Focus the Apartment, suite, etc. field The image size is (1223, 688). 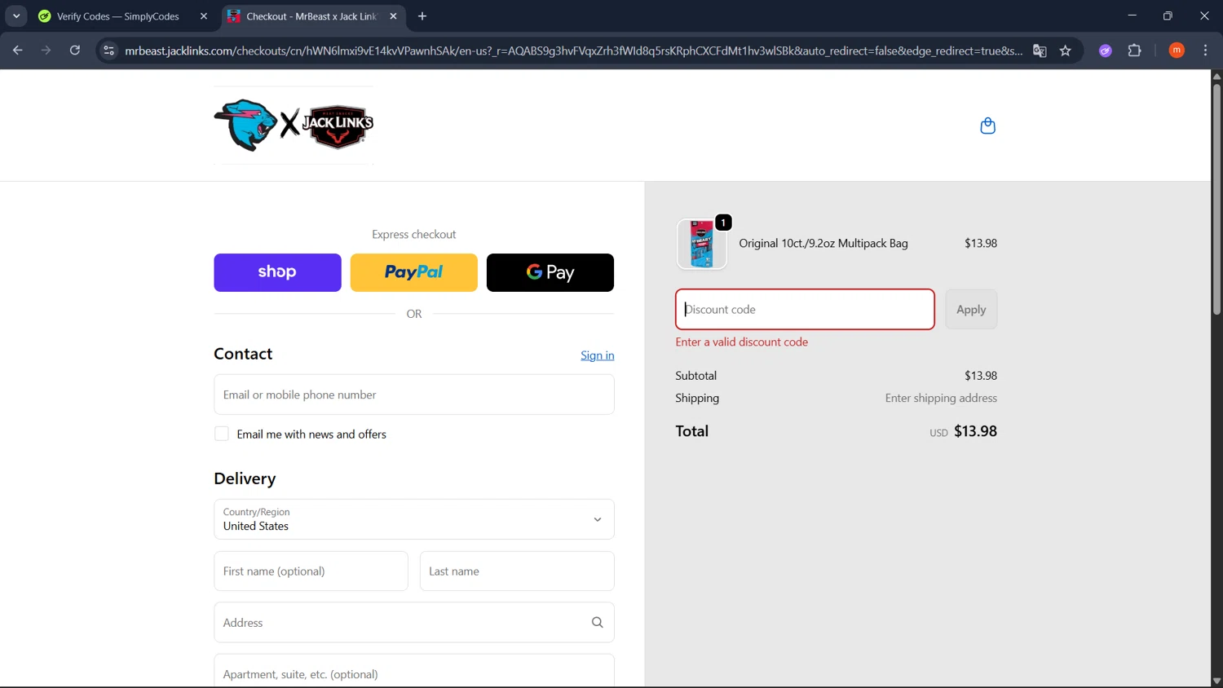[x=414, y=671]
